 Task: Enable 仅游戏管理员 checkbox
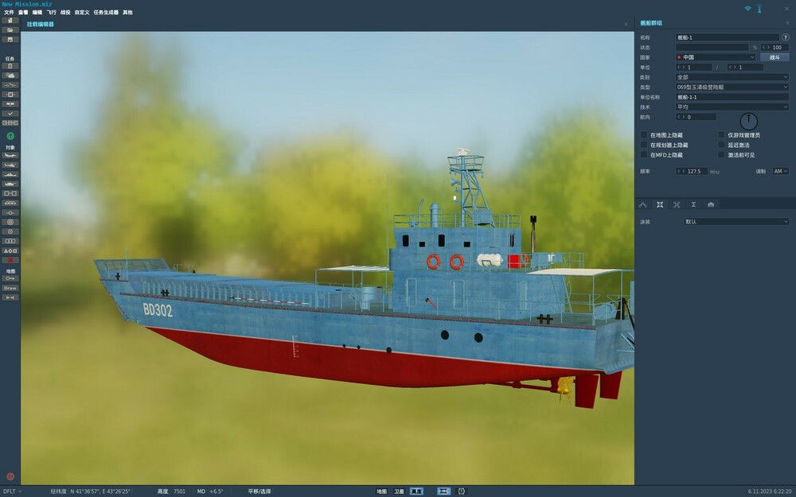pyautogui.click(x=721, y=135)
